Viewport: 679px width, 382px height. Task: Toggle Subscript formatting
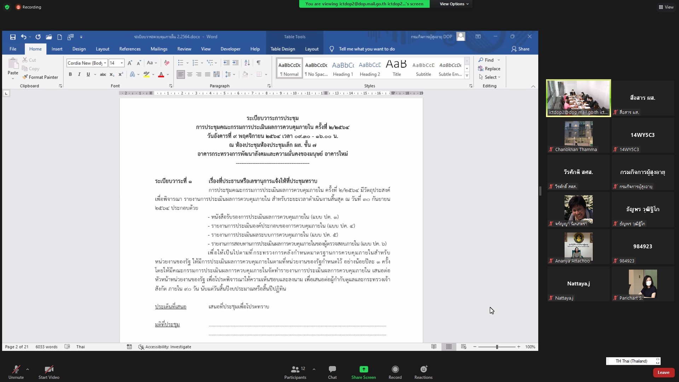[x=112, y=74]
